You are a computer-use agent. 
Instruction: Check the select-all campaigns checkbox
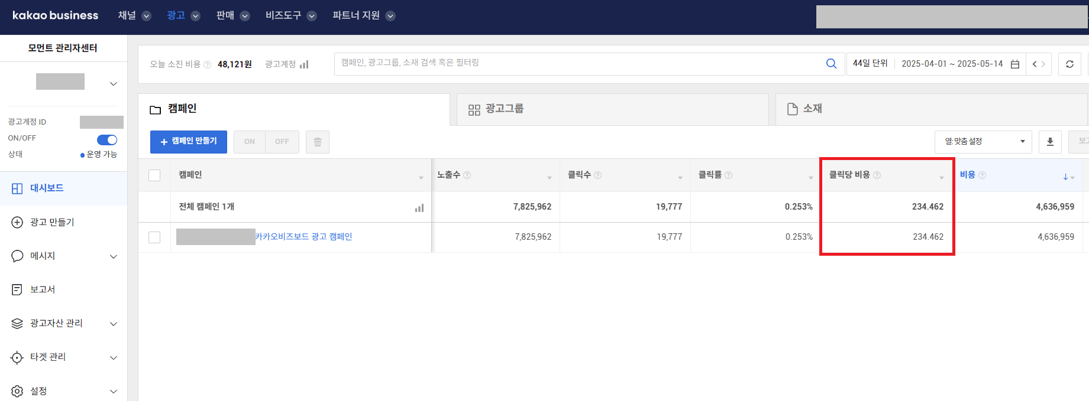tap(154, 175)
